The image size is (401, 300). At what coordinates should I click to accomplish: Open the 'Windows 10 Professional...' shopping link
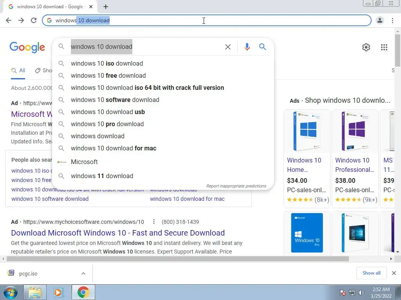click(x=355, y=165)
